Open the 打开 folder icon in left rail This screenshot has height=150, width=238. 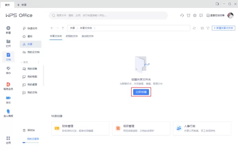click(8, 42)
